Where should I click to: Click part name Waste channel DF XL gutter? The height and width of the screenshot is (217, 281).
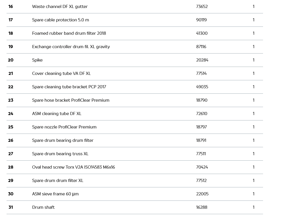pyautogui.click(x=60, y=7)
